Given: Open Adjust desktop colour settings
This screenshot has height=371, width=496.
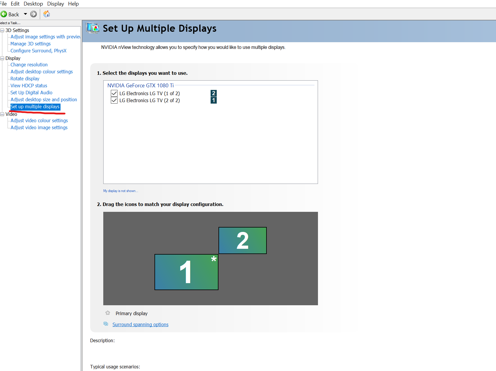Looking at the screenshot, I should click(x=42, y=72).
